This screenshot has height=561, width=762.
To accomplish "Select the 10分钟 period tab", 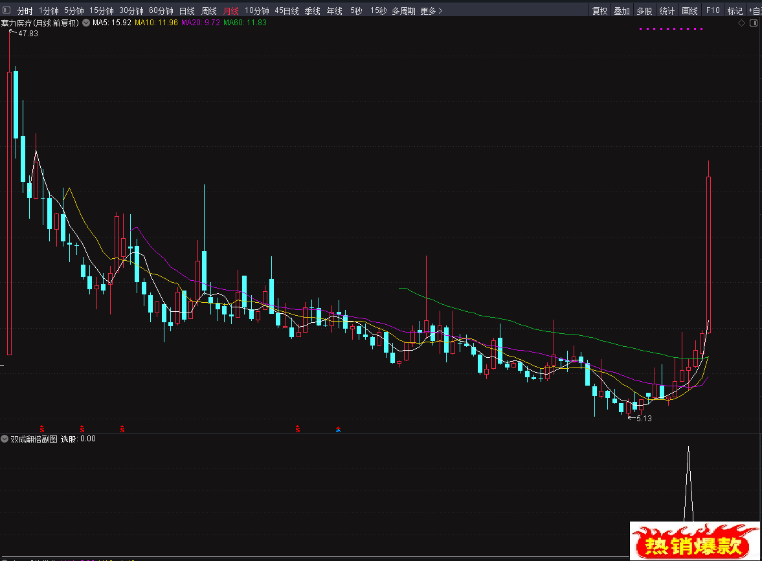I will (x=256, y=11).
